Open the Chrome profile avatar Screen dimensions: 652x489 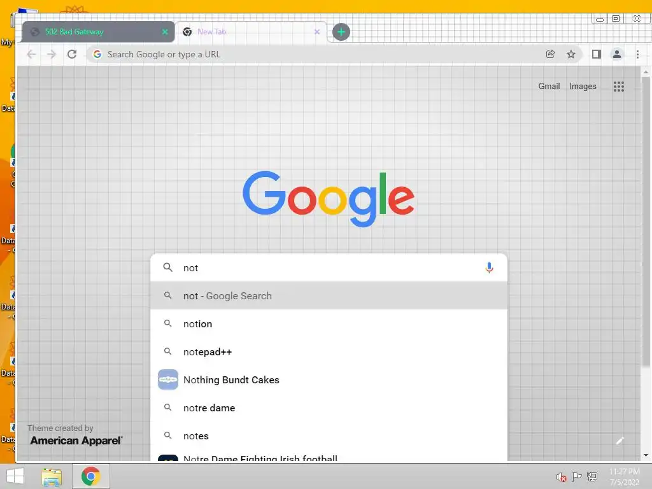tap(616, 54)
